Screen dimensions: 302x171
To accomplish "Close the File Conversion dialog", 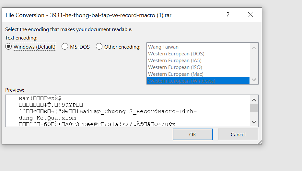I will (x=250, y=15).
